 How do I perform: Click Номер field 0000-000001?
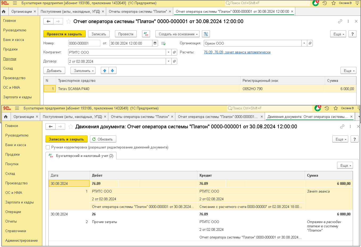pos(84,43)
